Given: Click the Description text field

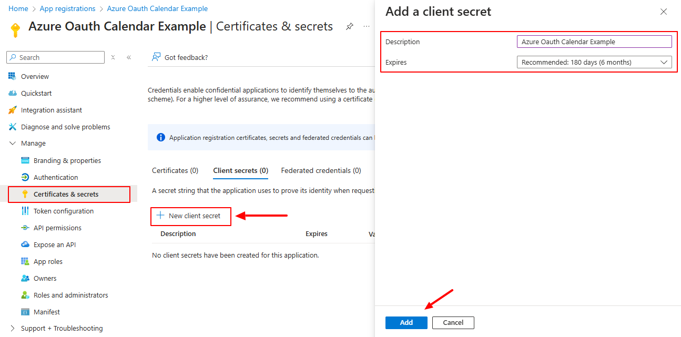Looking at the screenshot, I should (594, 42).
